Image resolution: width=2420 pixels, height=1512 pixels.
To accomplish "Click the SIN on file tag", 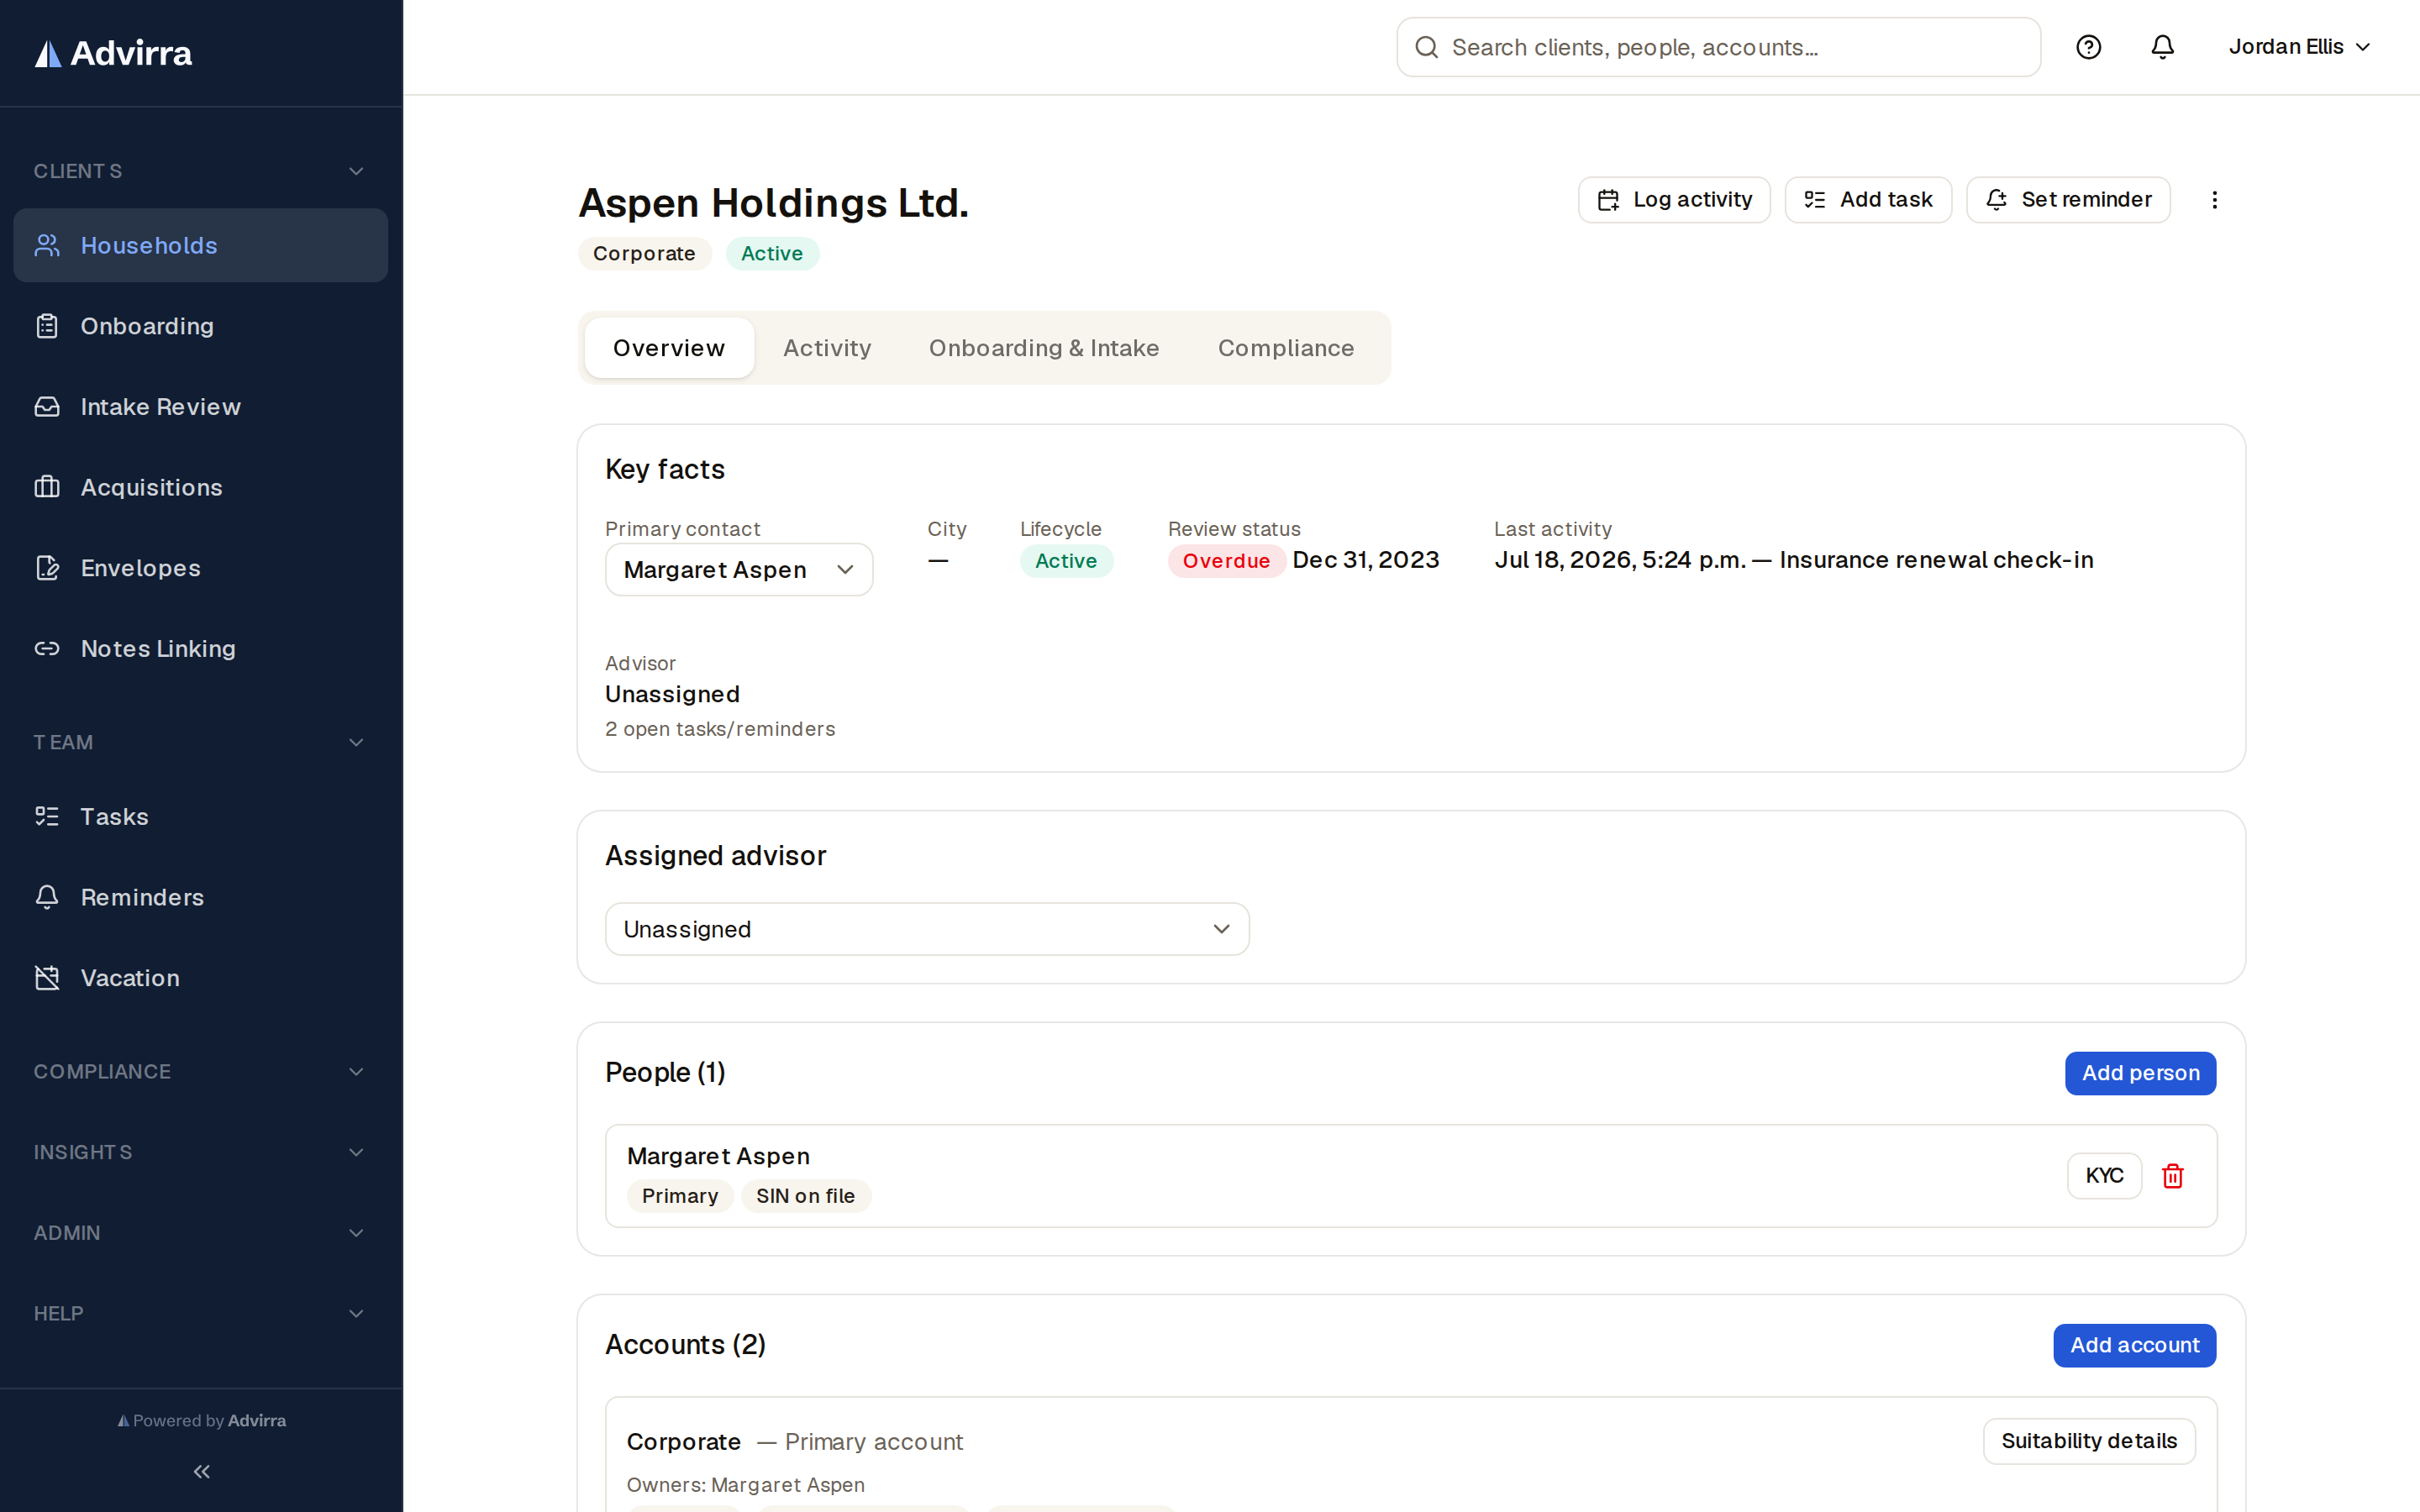I will [805, 1196].
